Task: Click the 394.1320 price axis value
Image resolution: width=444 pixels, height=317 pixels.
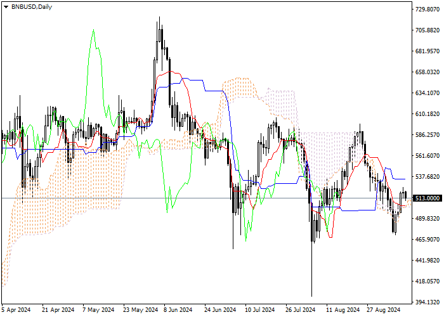Action: 428,302
